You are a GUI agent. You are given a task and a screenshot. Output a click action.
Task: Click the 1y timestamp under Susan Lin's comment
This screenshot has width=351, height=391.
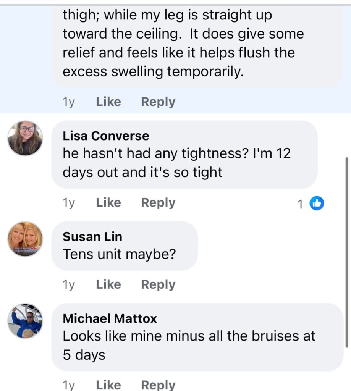(69, 285)
